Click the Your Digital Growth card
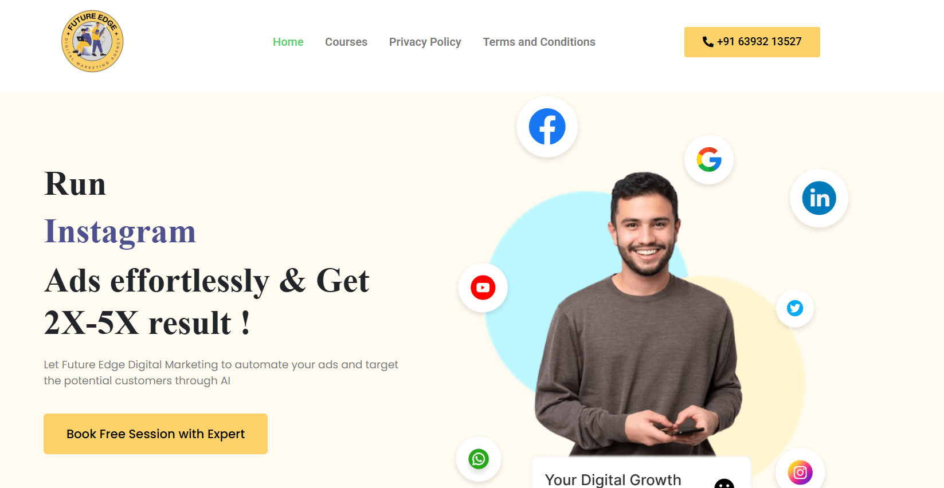 pyautogui.click(x=641, y=473)
